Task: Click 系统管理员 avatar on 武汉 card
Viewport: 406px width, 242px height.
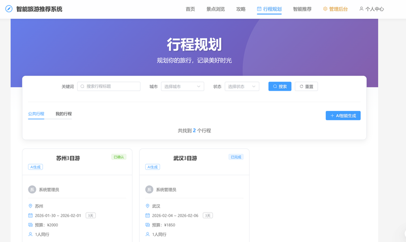Action: pos(149,189)
